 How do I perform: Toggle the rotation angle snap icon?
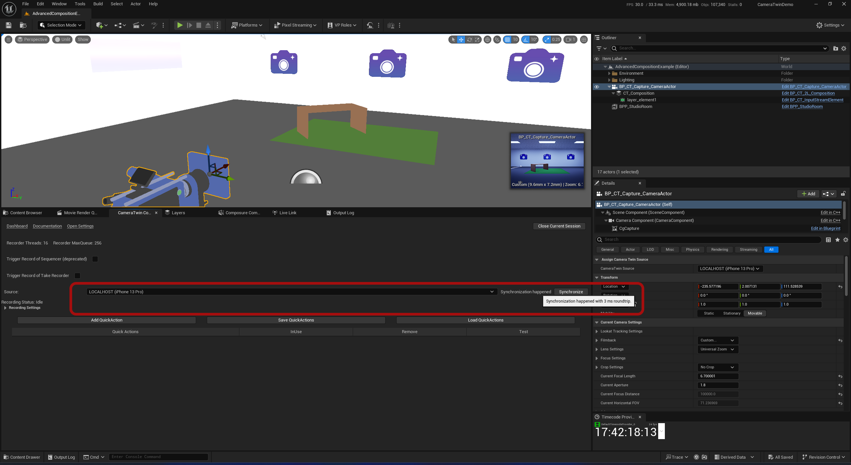(526, 40)
